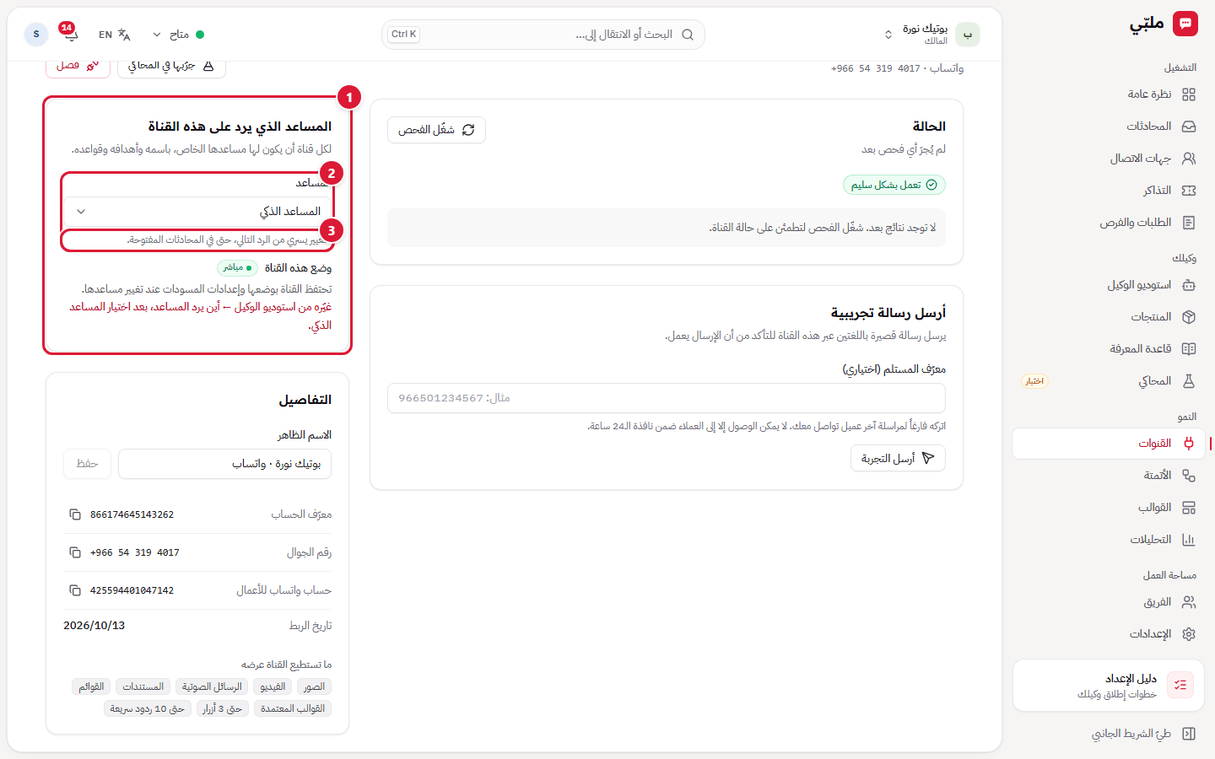The image size is (1215, 759).
Task: Click the الفريق people icon
Action: 1189,602
